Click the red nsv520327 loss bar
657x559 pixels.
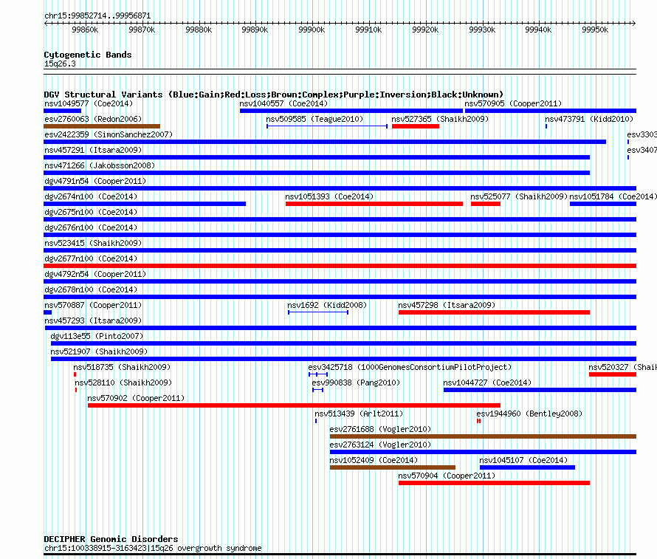coord(613,374)
